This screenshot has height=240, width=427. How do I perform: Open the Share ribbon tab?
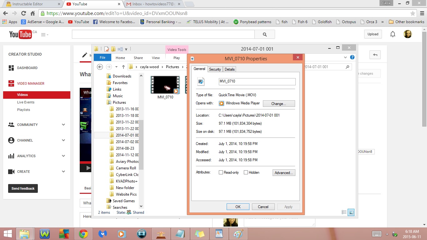(x=138, y=58)
